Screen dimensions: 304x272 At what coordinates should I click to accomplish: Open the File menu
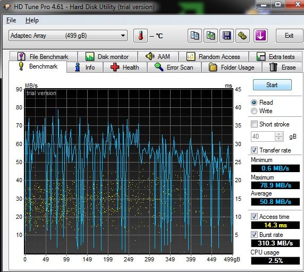tap(11, 20)
